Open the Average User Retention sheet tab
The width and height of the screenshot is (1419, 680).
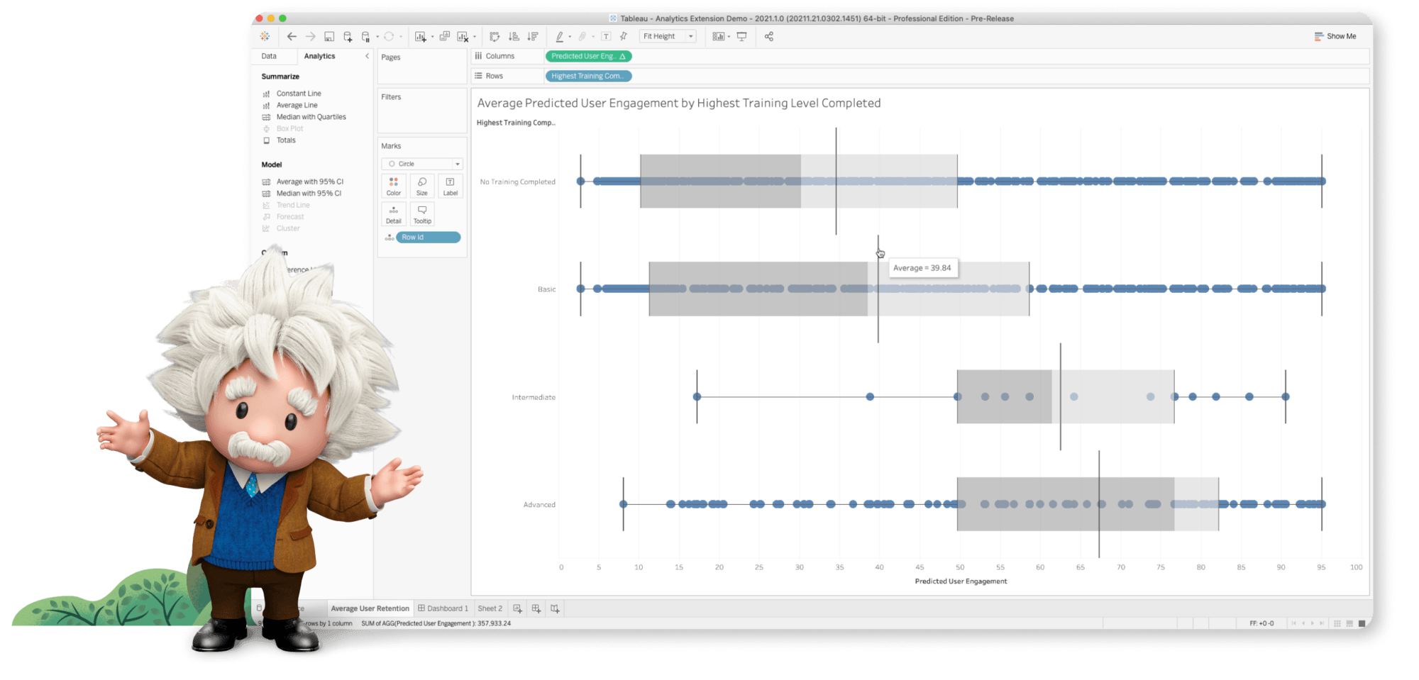pos(370,608)
